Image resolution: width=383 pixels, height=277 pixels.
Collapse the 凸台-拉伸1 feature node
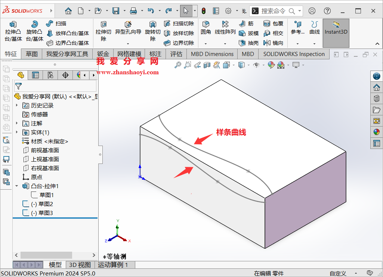[17, 186]
